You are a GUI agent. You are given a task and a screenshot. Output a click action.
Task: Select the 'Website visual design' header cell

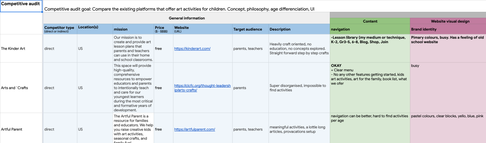pyautogui.click(x=450, y=21)
